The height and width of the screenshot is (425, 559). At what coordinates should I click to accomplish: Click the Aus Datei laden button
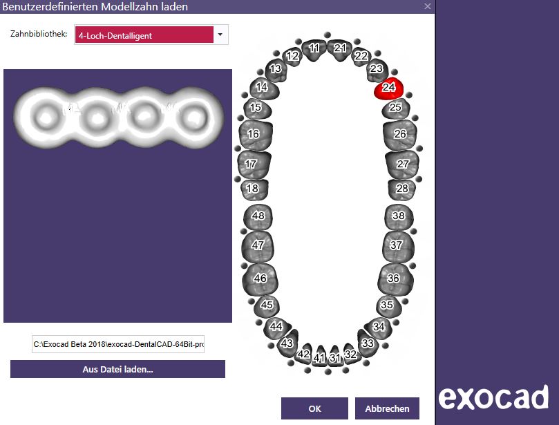(x=117, y=369)
